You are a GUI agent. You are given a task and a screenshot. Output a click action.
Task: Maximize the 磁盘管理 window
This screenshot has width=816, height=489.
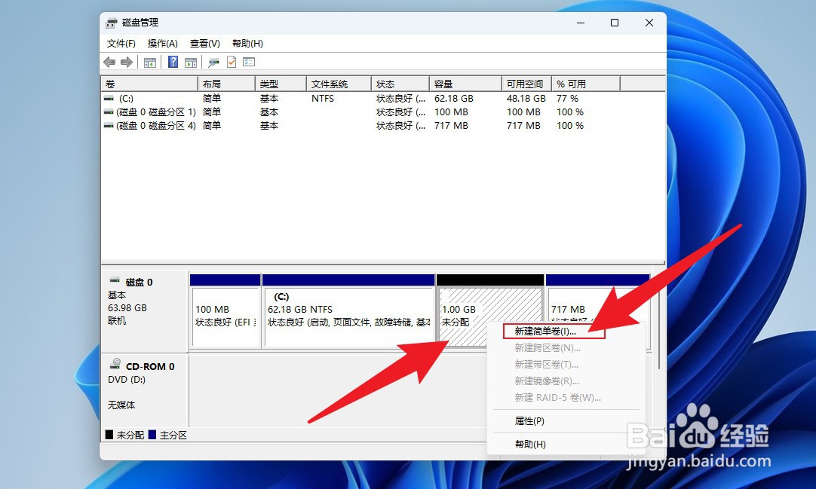click(x=615, y=23)
